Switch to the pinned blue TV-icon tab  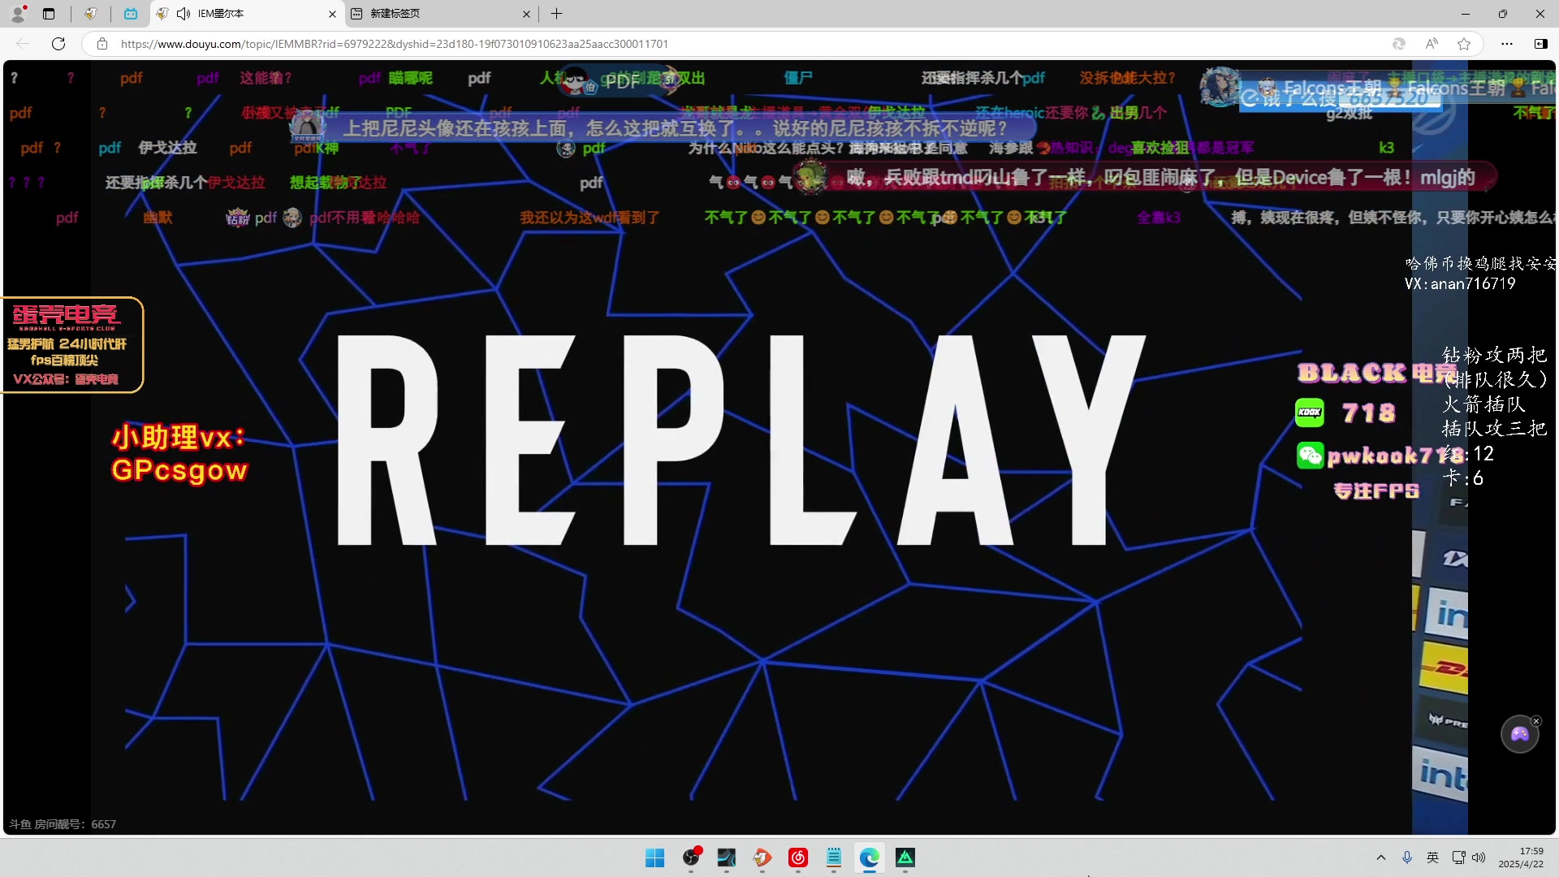131,14
